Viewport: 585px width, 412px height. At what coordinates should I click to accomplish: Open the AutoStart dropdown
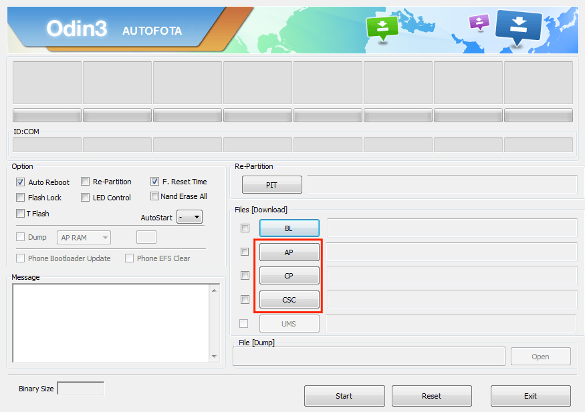coord(189,218)
